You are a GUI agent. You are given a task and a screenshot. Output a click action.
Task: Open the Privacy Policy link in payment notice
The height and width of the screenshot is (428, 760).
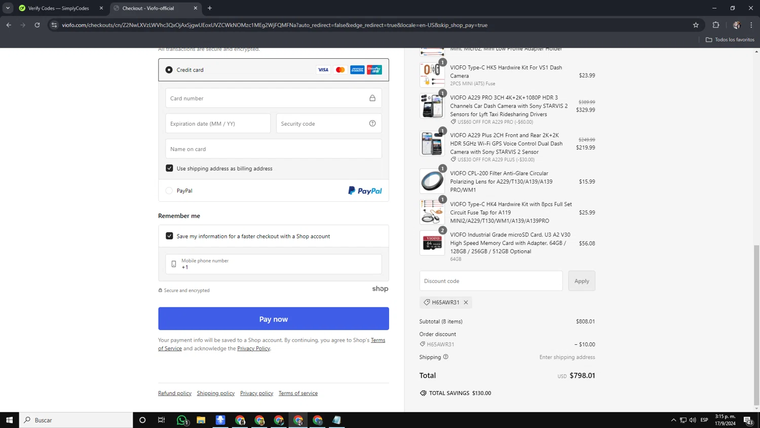(253, 348)
